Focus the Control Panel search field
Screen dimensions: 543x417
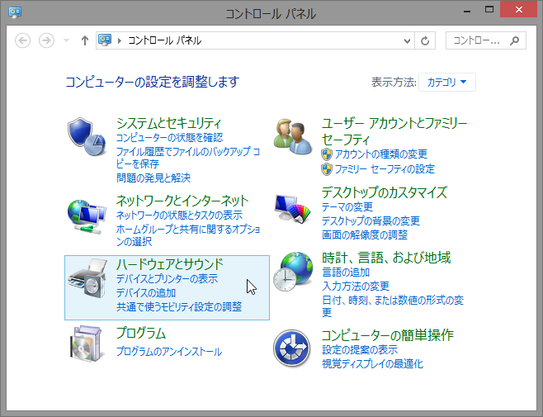(486, 40)
